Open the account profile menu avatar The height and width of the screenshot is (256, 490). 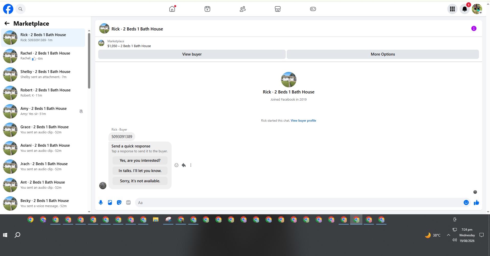477,9
